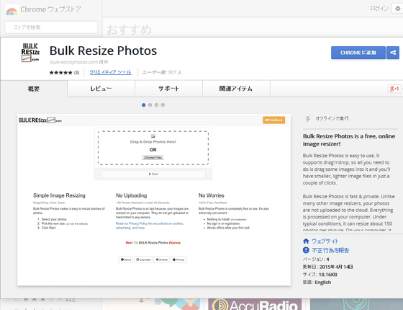Click the Privacy button in preview footer
The height and width of the screenshot is (310, 403).
click(x=178, y=260)
